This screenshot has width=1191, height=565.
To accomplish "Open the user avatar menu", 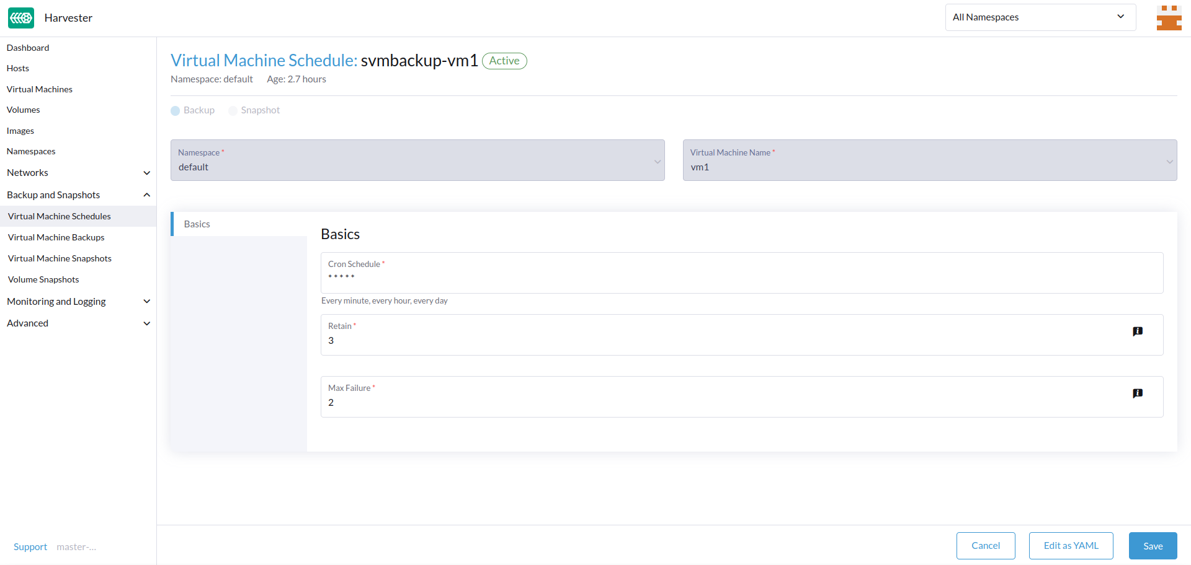I will (x=1168, y=18).
